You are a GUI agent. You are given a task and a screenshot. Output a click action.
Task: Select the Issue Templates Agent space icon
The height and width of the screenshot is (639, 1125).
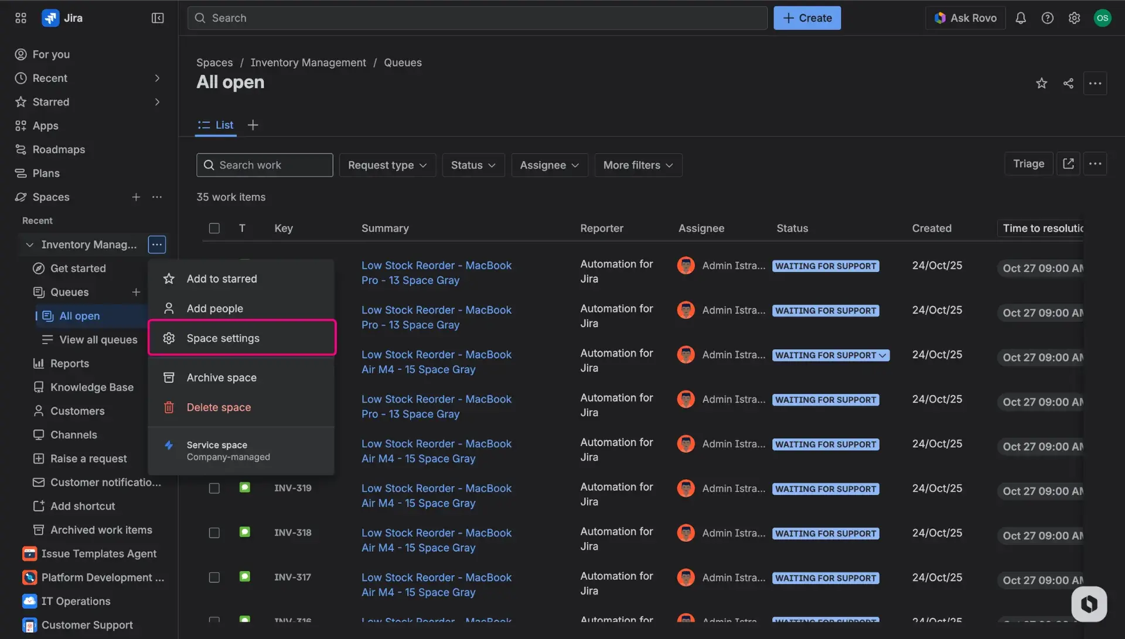(x=29, y=553)
